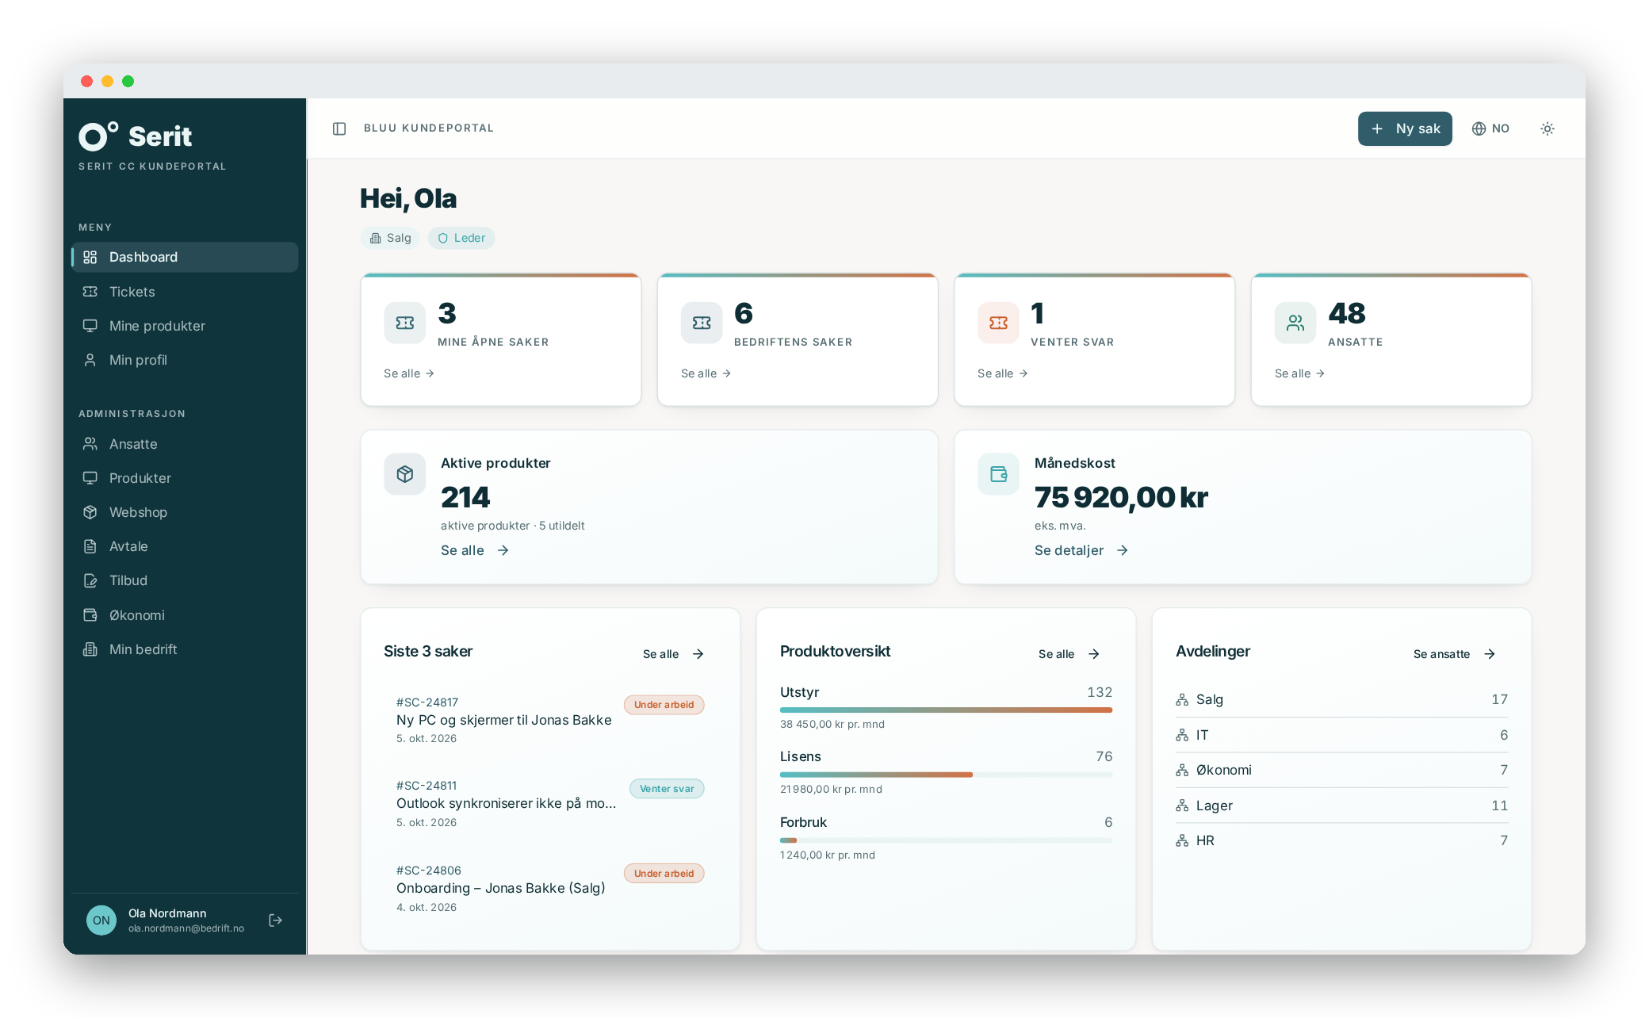The image size is (1649, 1018).
Task: Click the box icon in Aktive produkter
Action: (x=405, y=474)
